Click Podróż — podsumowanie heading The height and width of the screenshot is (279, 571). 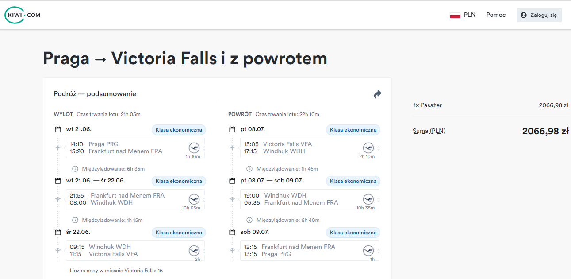pos(95,94)
